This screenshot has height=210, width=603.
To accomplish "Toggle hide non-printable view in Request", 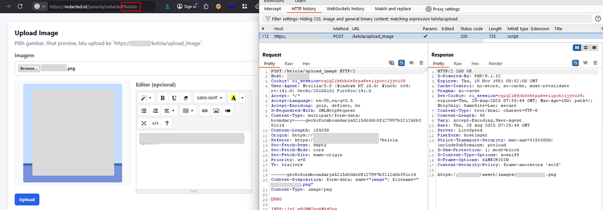I will tap(391, 63).
